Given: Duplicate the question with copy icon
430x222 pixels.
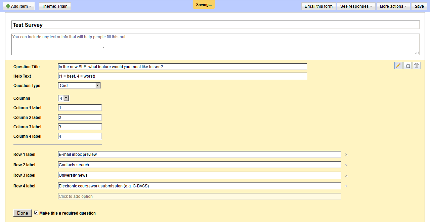Looking at the screenshot, I should [407, 65].
